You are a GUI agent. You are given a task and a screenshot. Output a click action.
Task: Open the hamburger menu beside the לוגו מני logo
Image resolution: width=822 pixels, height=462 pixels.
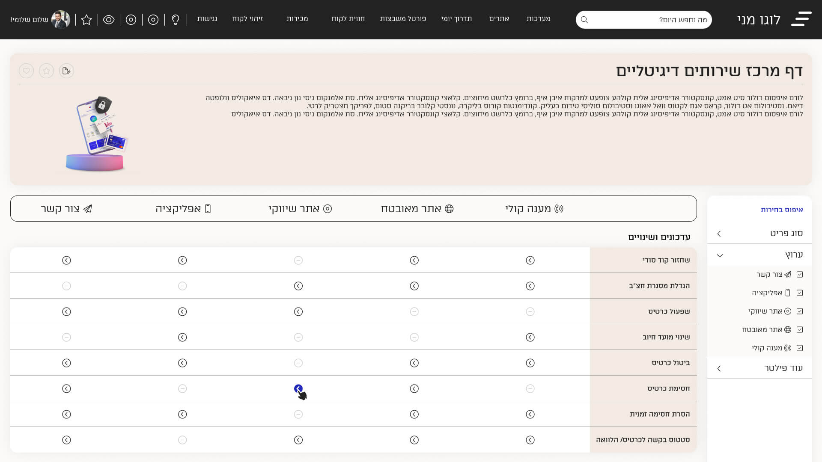click(801, 19)
